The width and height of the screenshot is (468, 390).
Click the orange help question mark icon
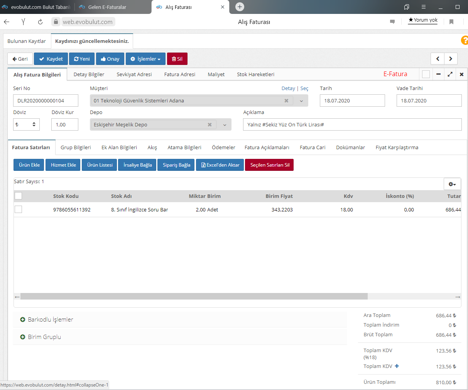point(465,40)
